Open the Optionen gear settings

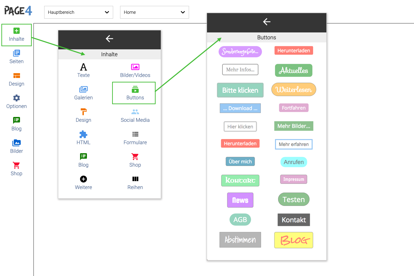(x=17, y=102)
